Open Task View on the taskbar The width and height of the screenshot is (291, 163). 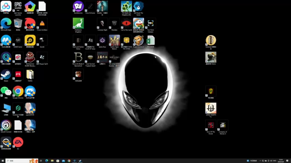pyautogui.click(x=41, y=161)
